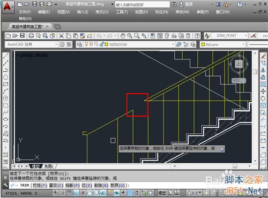
Task: Toggle Object Snap in status bar
Action: (x=90, y=193)
